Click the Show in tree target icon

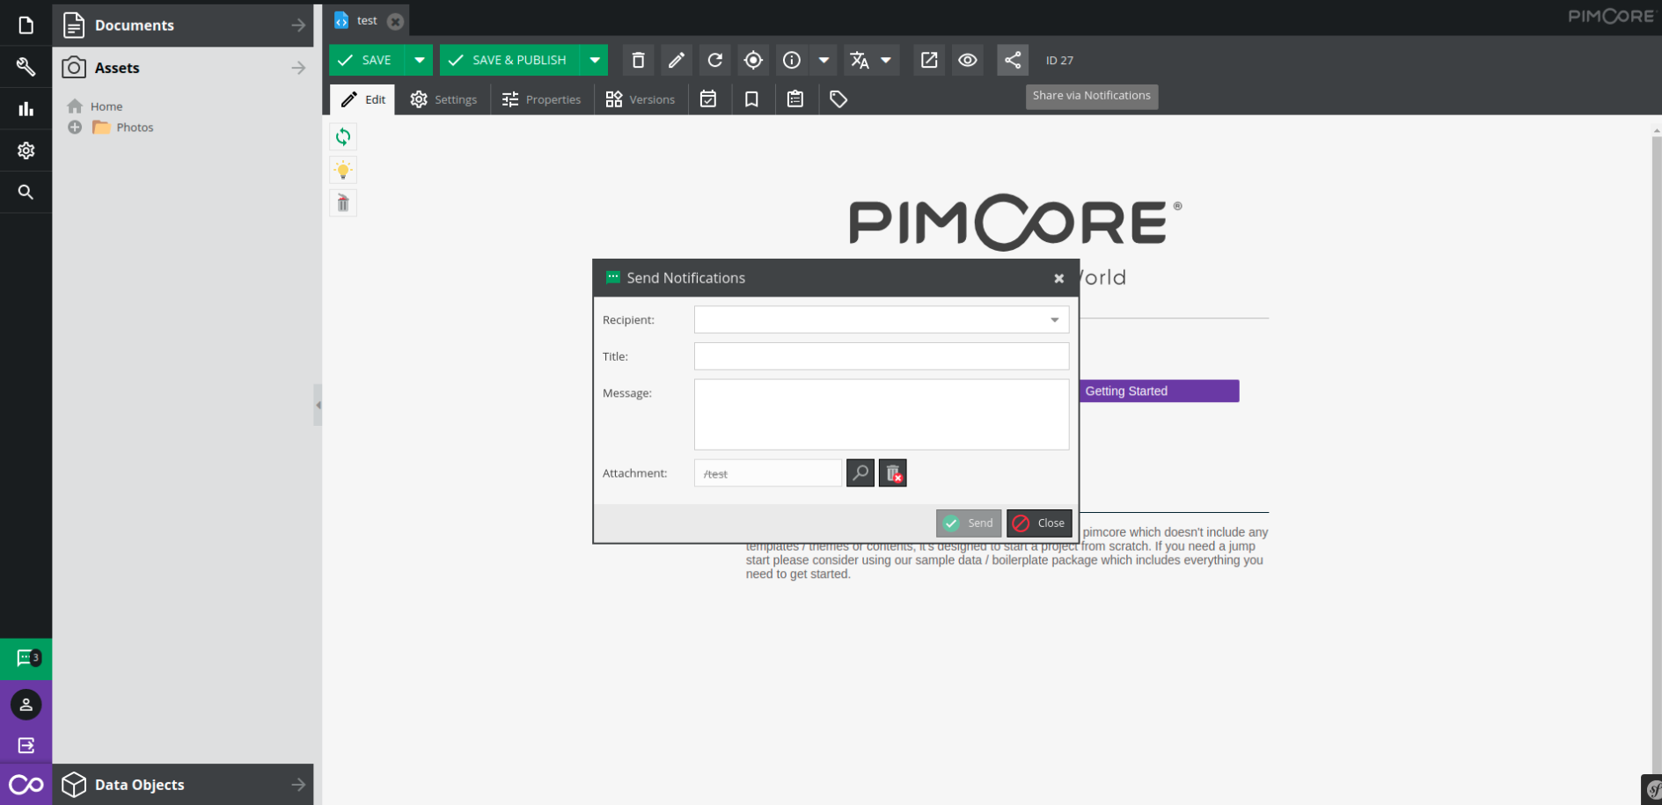753,60
